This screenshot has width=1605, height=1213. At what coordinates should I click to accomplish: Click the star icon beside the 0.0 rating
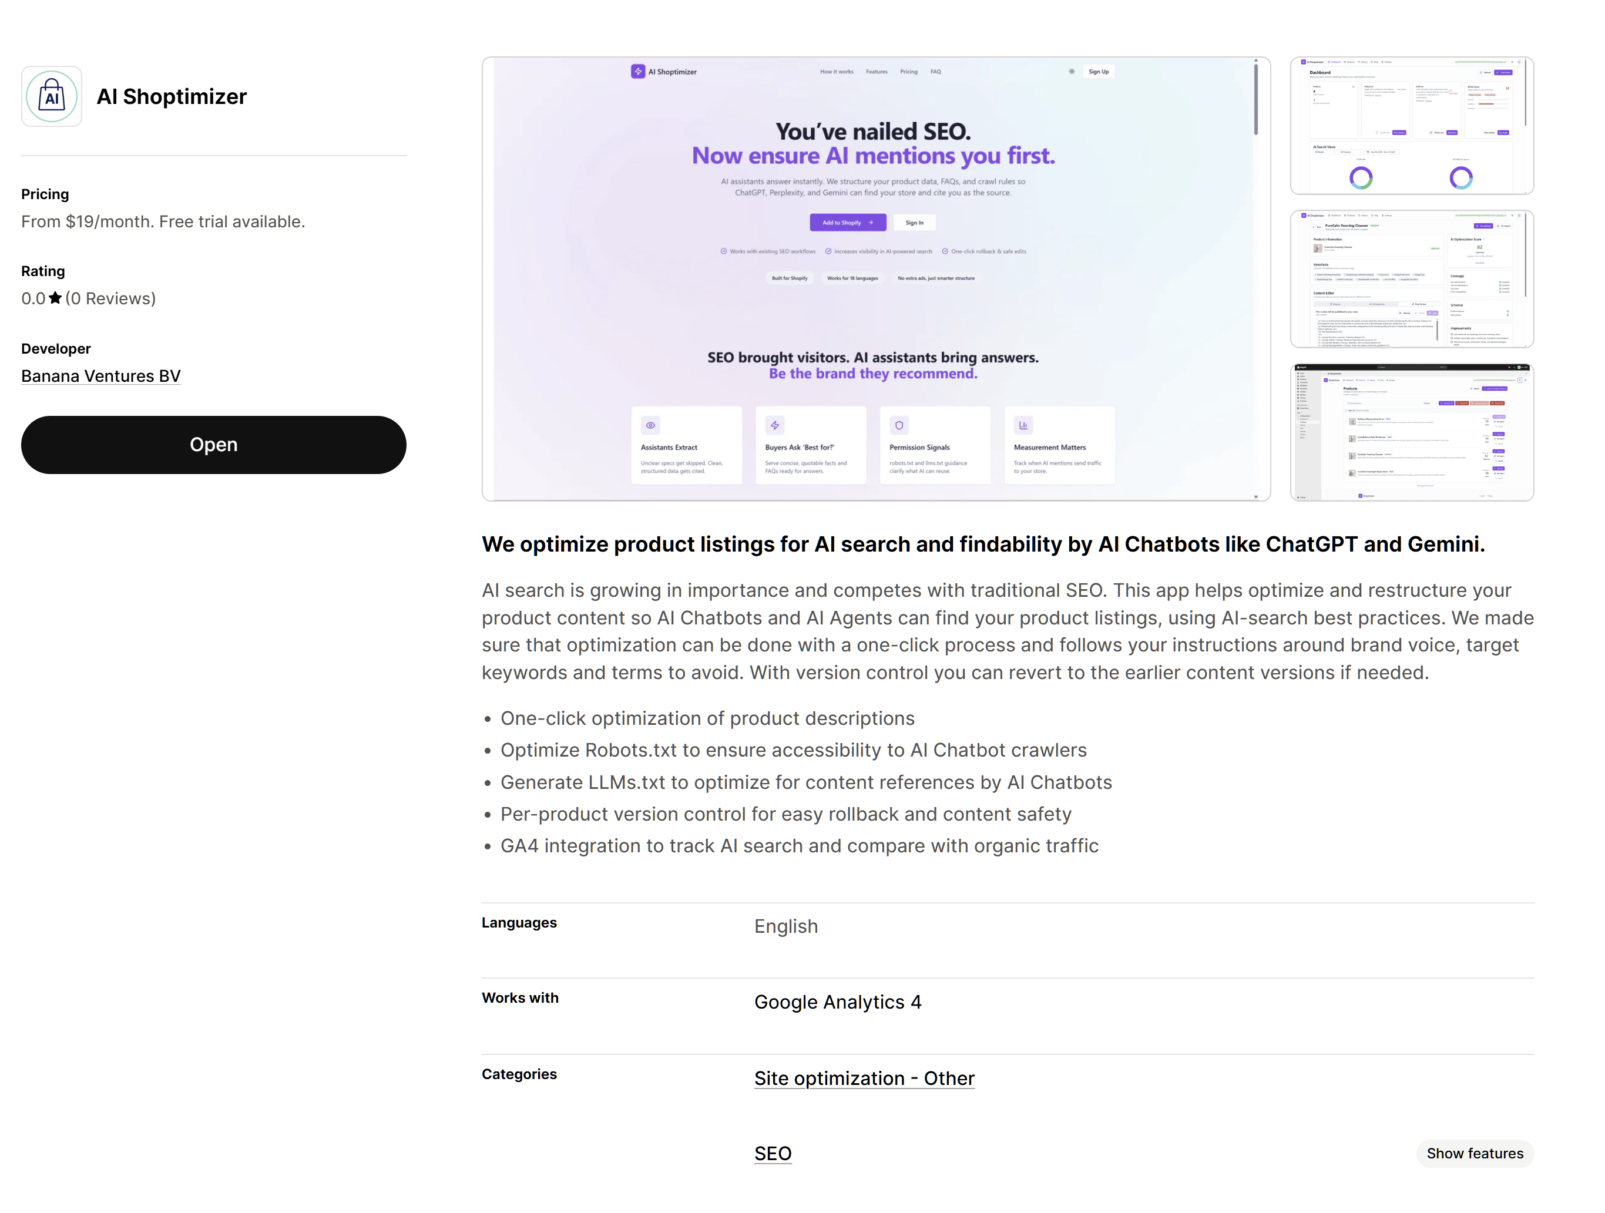pos(55,297)
